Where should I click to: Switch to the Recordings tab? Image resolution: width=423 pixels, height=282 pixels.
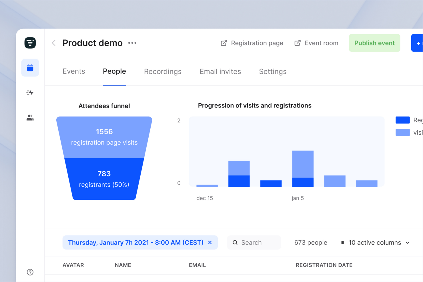(x=163, y=71)
